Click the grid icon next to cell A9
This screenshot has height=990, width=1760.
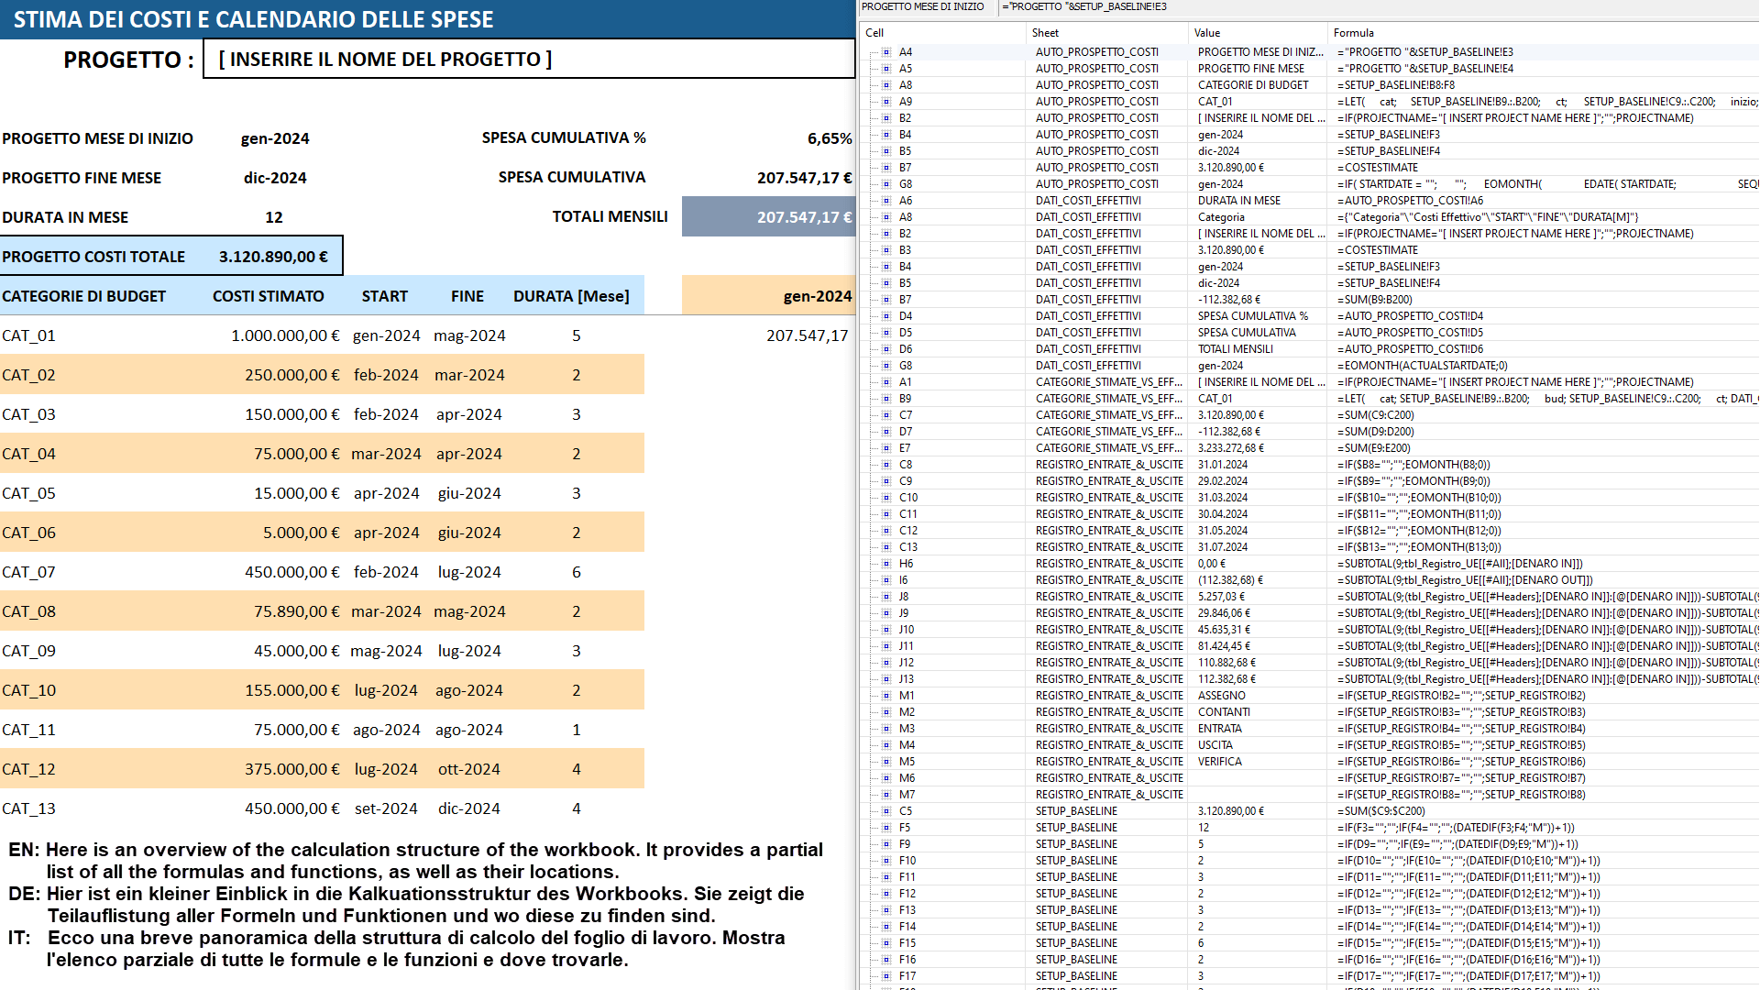pos(885,102)
